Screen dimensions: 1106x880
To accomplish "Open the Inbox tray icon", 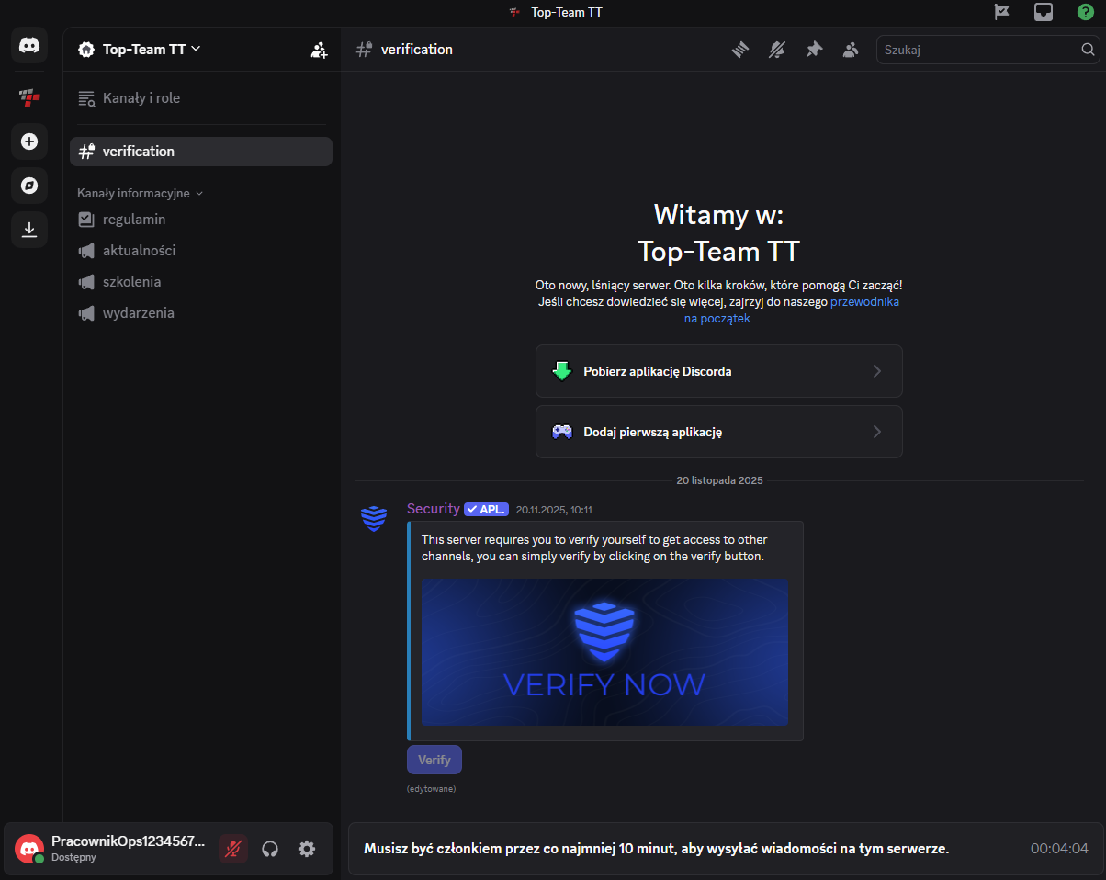I will point(1044,12).
